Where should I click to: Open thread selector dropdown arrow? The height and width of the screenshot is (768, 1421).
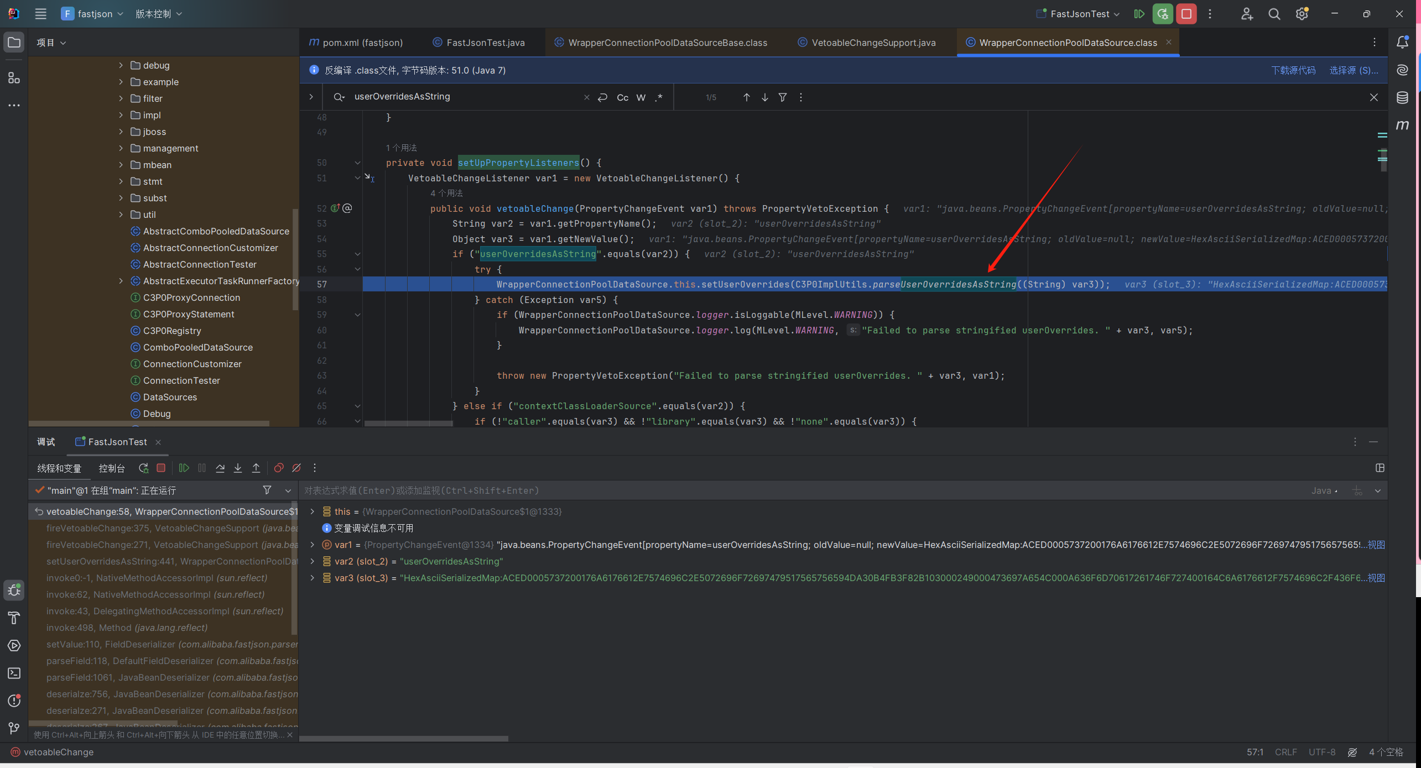pyautogui.click(x=288, y=490)
